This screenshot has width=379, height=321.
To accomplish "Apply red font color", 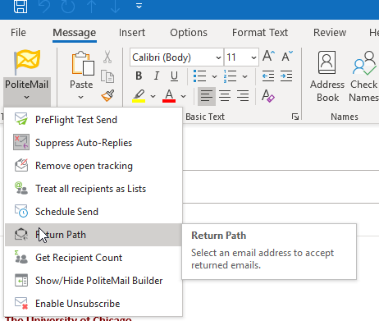I will click(x=169, y=96).
